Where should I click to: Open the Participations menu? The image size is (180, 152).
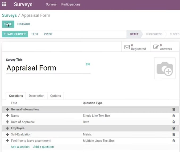[71, 4]
